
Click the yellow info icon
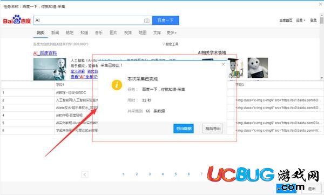click(117, 85)
